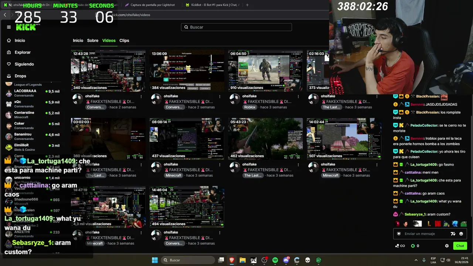Click the shield icon in message box
Screen dimensions: 473x266
[399, 234]
